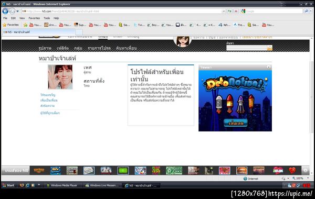Click the Windows Start button

click(8, 185)
